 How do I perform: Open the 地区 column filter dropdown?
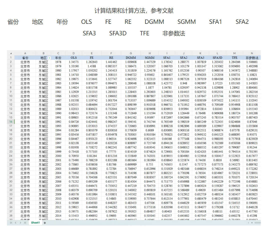pyautogui.click(x=49, y=58)
